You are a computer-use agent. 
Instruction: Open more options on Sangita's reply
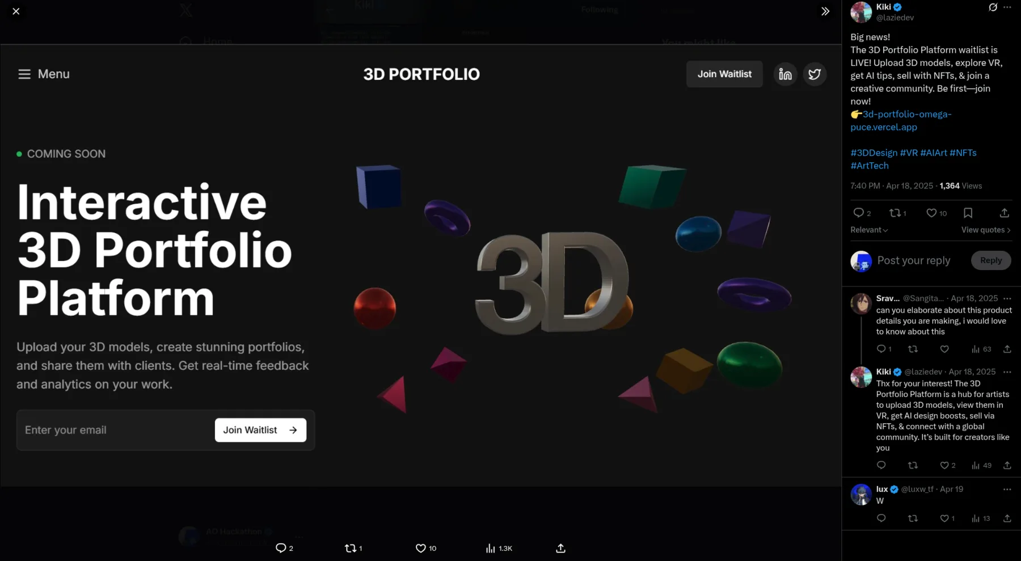click(1007, 298)
